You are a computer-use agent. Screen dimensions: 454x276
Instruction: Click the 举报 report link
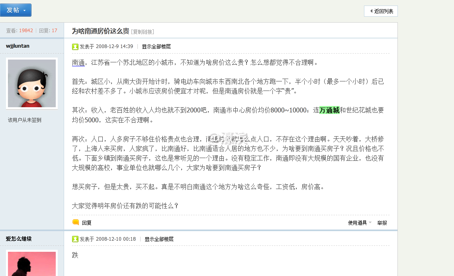click(382, 222)
